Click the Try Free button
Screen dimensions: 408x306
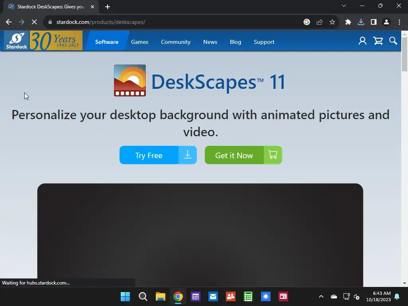tap(158, 155)
